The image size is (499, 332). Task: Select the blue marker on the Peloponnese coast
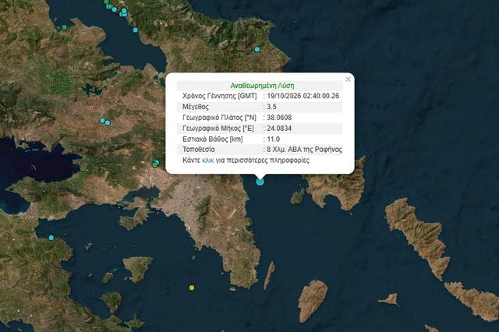pos(51,238)
